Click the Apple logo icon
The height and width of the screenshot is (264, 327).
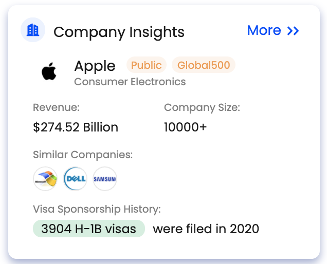(x=49, y=72)
